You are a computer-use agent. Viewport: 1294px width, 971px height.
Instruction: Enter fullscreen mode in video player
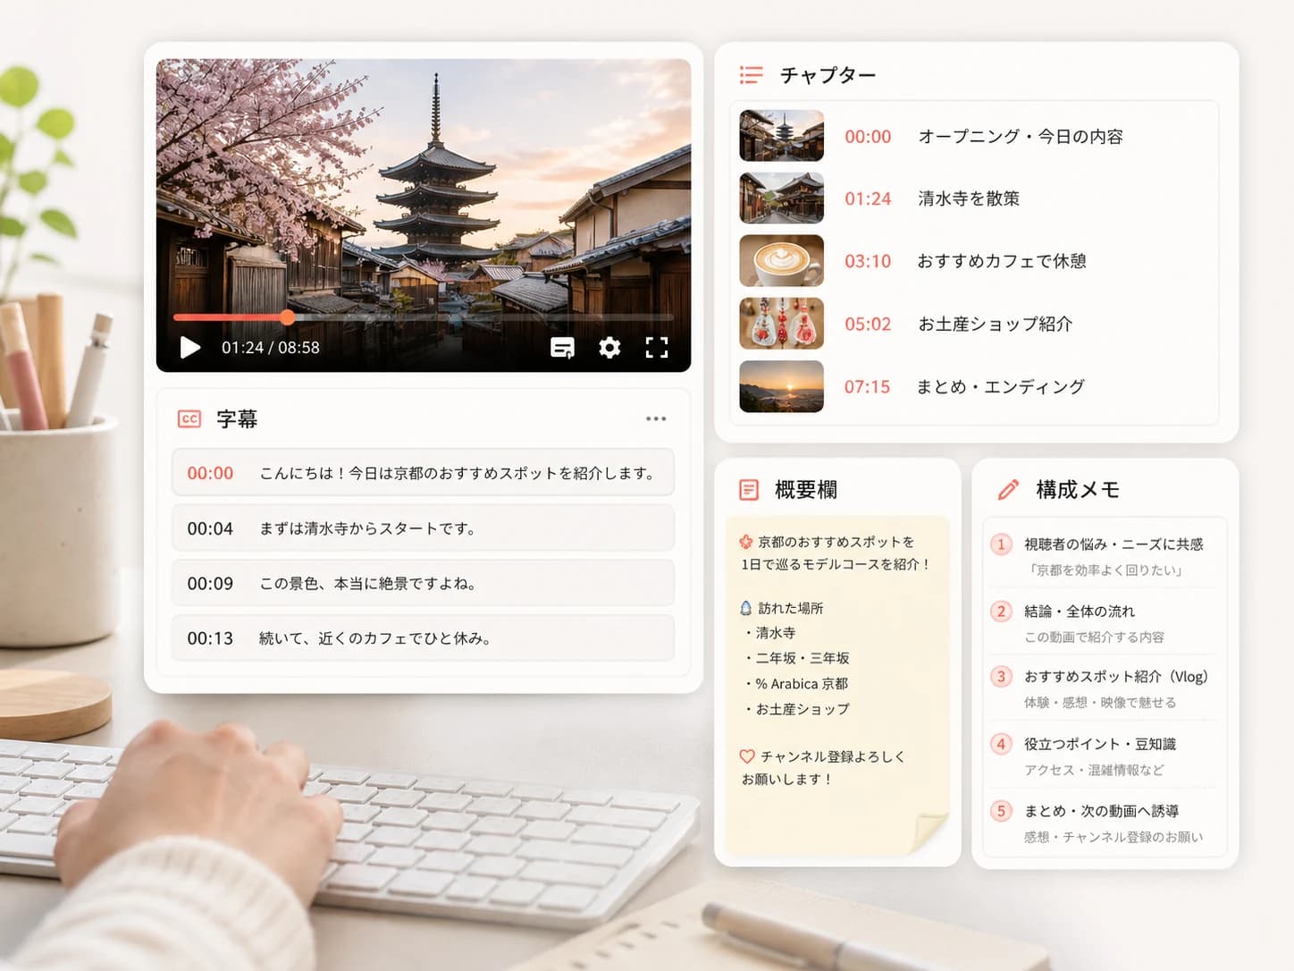pos(657,348)
